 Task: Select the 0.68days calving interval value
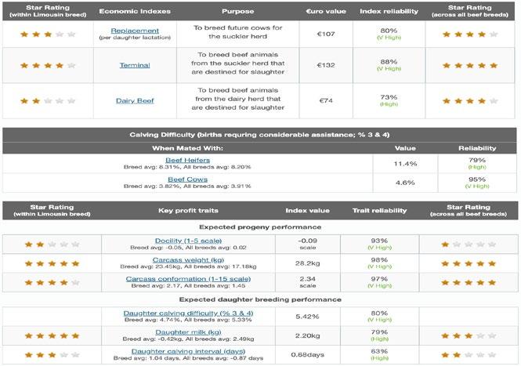[x=307, y=355]
